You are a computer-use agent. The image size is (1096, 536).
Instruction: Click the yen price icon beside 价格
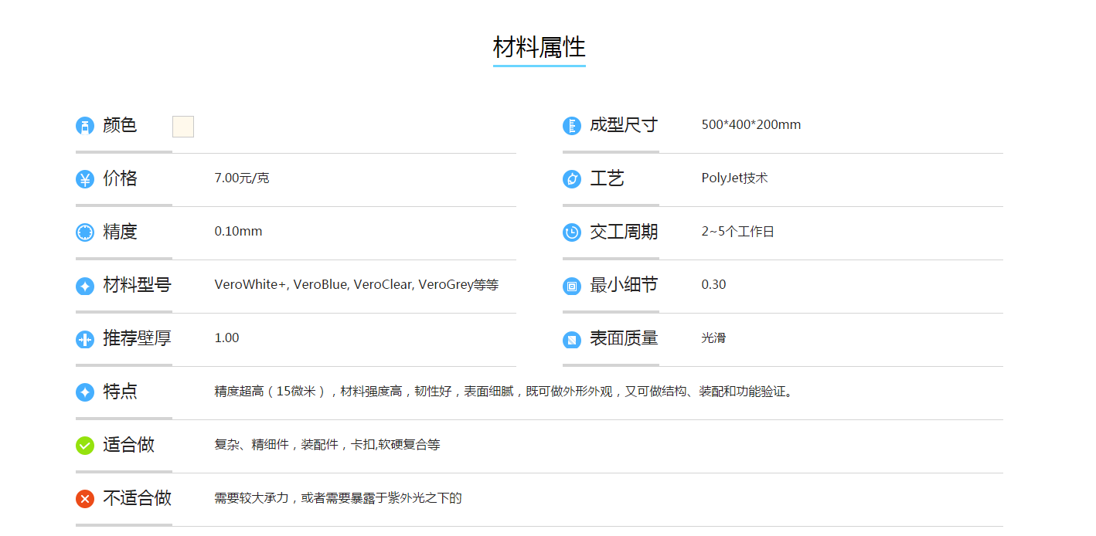click(x=85, y=179)
